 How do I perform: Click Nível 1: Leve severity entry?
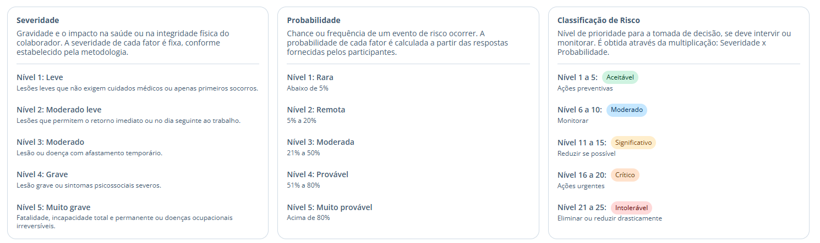click(x=40, y=77)
